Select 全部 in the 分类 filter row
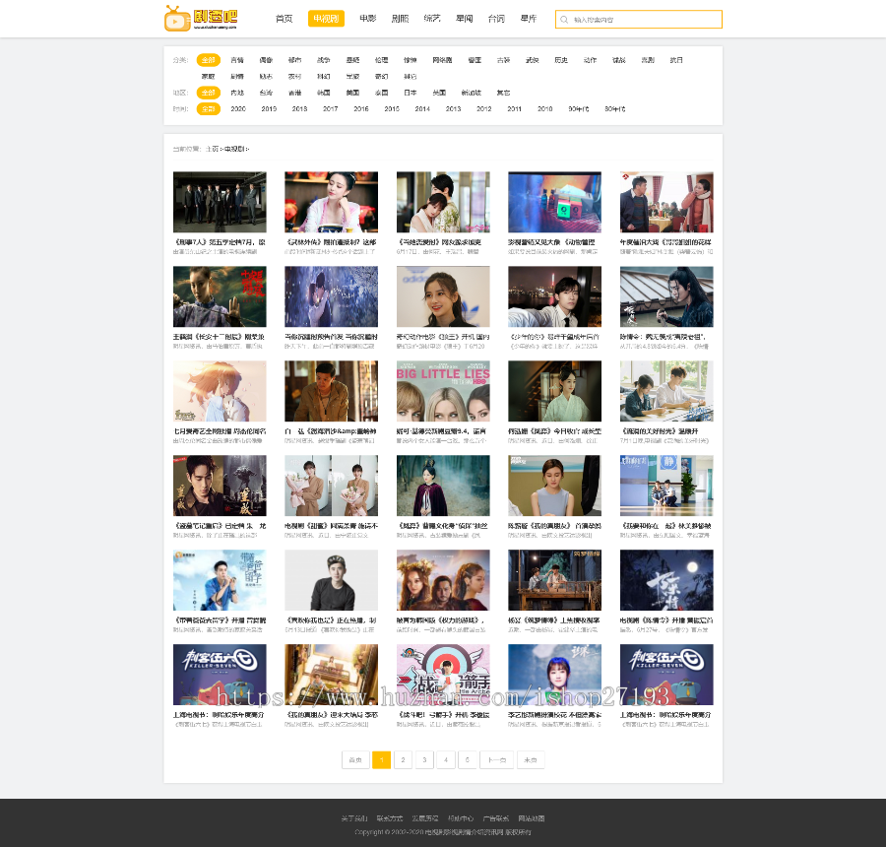The image size is (886, 847). click(209, 60)
